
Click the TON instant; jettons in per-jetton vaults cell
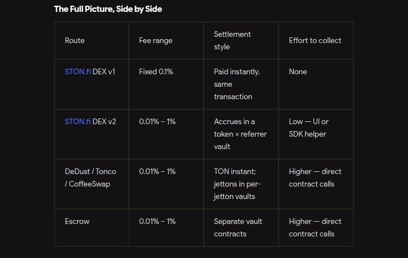pyautogui.click(x=237, y=184)
